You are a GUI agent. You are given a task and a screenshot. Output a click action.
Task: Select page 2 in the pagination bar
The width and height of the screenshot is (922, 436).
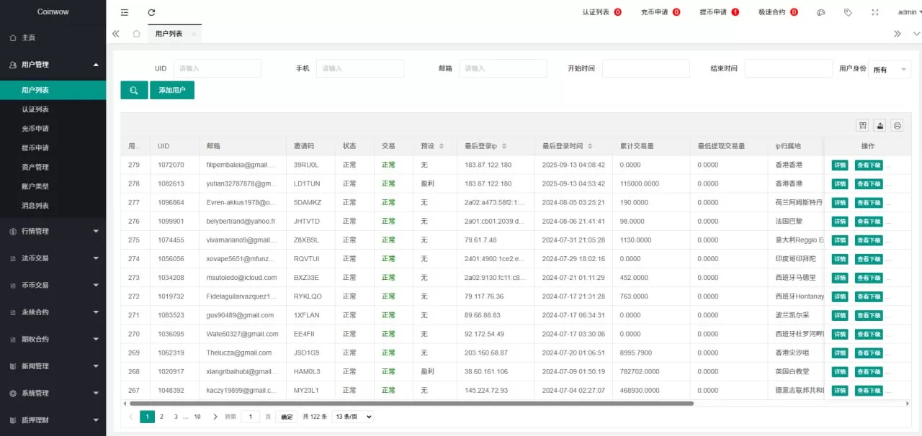coord(163,417)
